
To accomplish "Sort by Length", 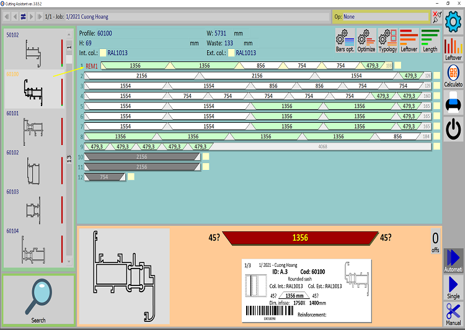I will [x=430, y=41].
